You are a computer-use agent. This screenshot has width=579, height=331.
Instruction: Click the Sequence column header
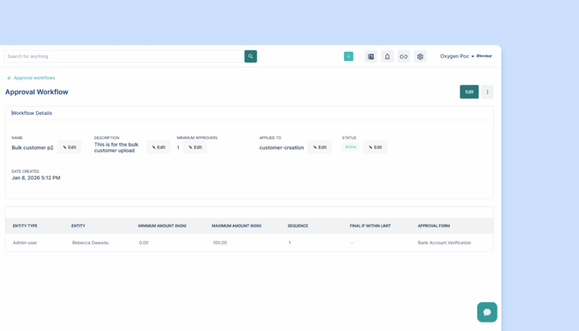(298, 226)
